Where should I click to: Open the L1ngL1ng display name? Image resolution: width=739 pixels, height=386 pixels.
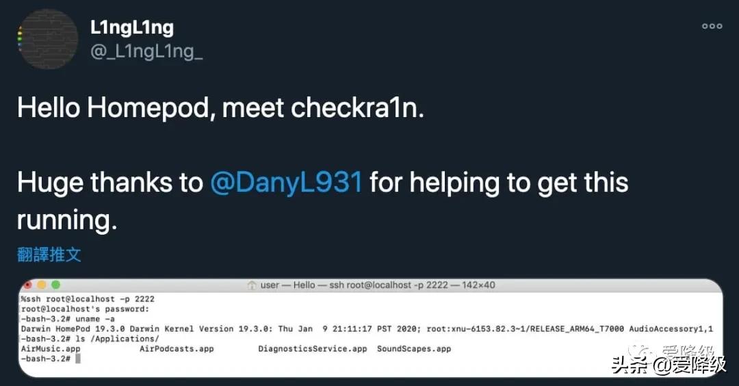pyautogui.click(x=132, y=27)
